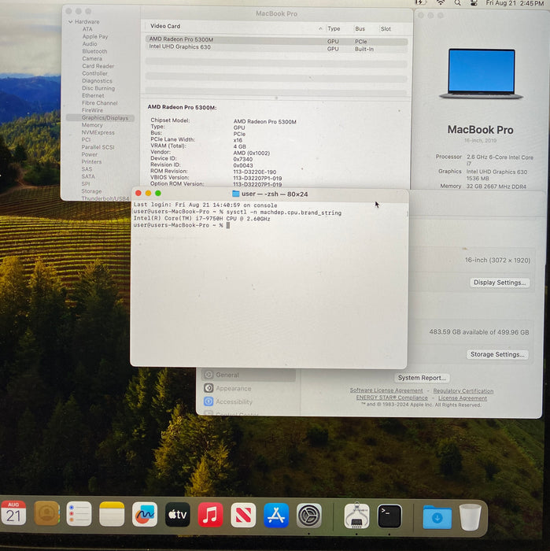Collapse the Hardware section in sidebar
Screen dimensions: 550x551
click(71, 22)
